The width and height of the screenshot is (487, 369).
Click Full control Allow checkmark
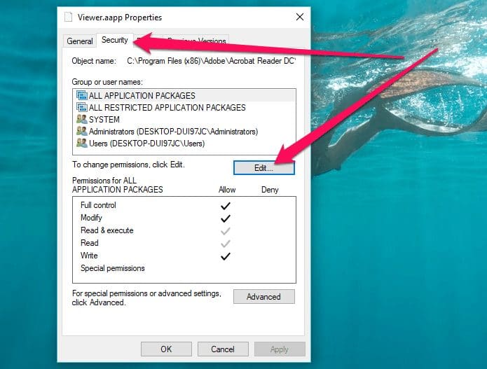[x=226, y=205]
